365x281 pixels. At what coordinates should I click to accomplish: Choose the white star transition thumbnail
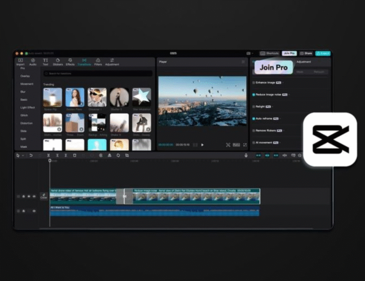pos(142,97)
